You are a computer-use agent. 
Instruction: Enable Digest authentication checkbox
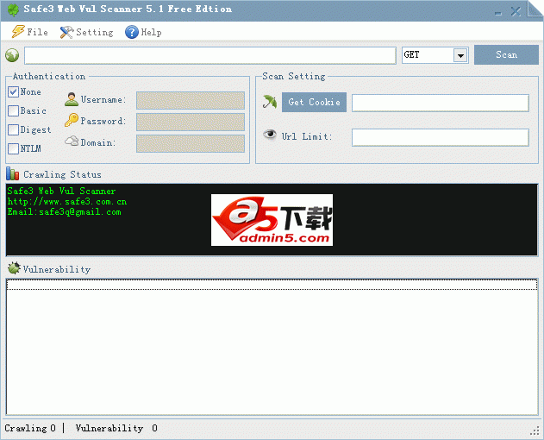click(13, 130)
